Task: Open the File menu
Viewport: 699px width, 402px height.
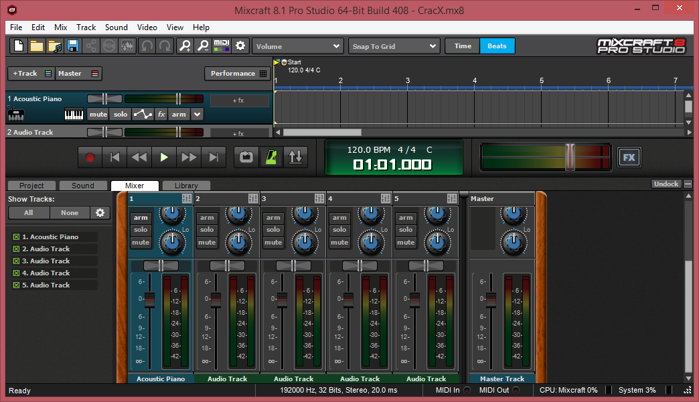Action: [16, 27]
